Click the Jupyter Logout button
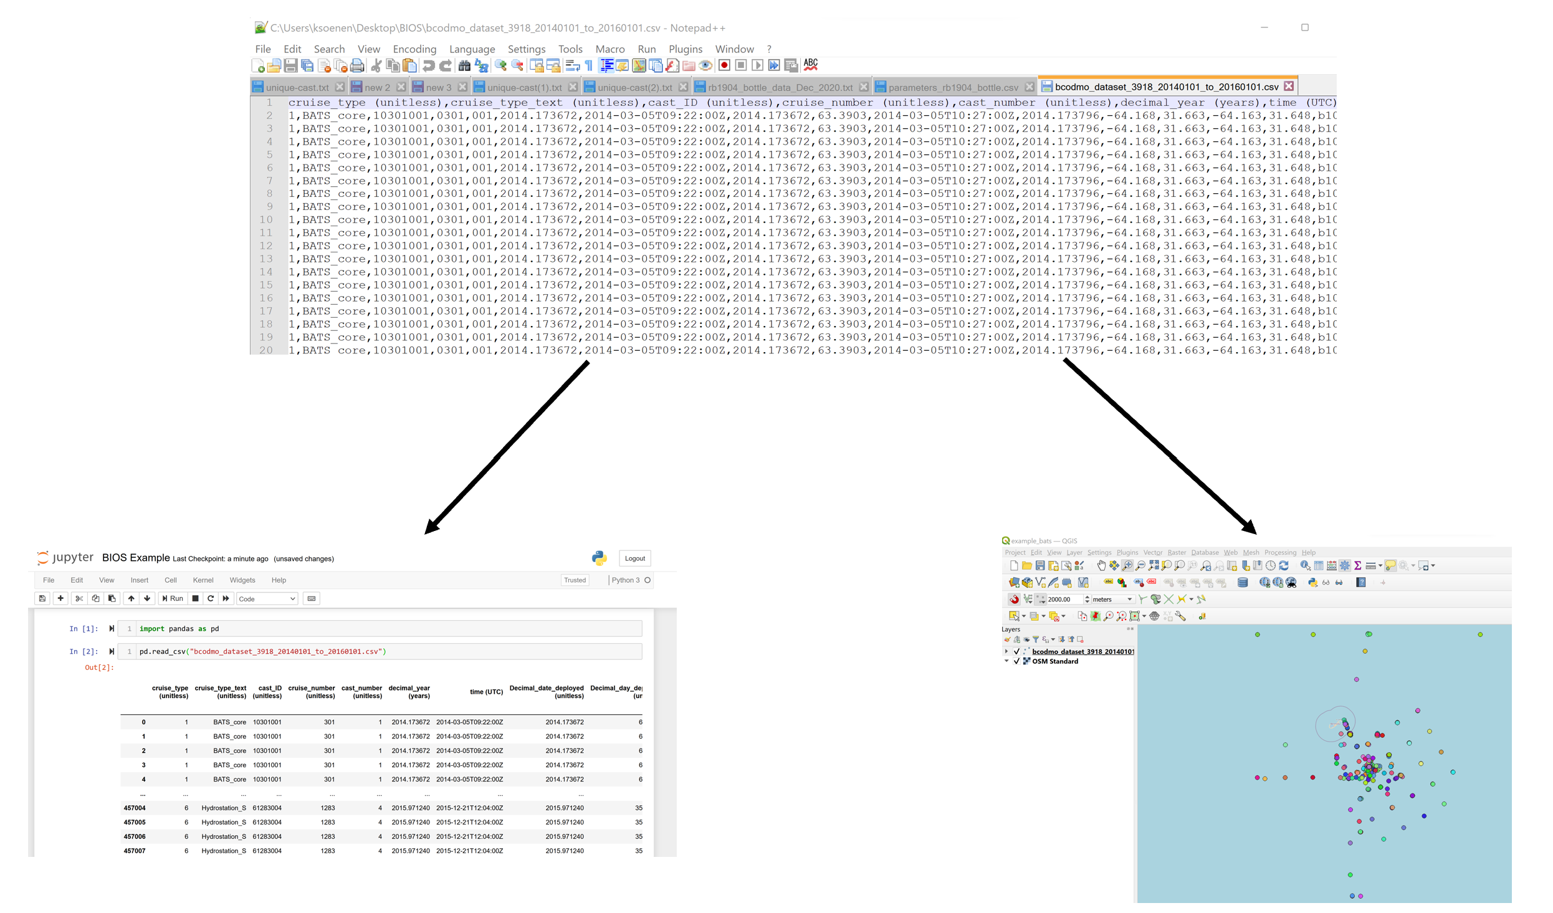Image resolution: width=1553 pixels, height=913 pixels. click(x=635, y=558)
